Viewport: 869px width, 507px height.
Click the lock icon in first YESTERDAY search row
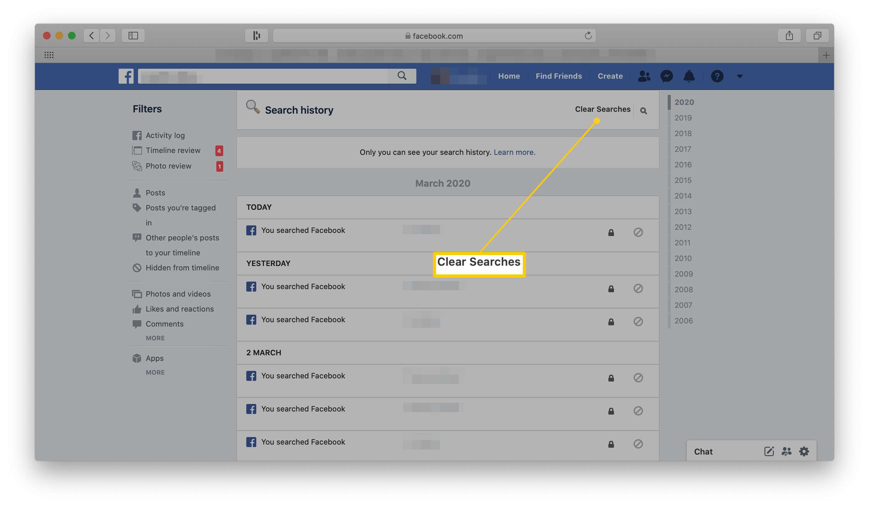click(x=611, y=289)
